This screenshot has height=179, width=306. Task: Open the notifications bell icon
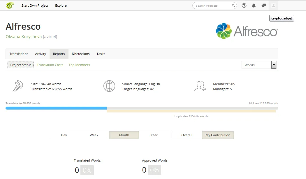coord(254,6)
